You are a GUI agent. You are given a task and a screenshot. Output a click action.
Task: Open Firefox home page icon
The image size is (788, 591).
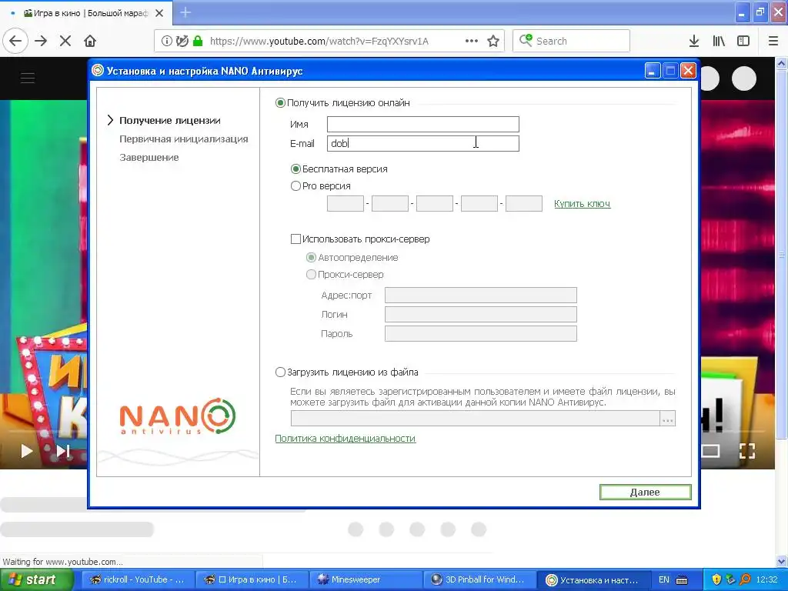[90, 41]
